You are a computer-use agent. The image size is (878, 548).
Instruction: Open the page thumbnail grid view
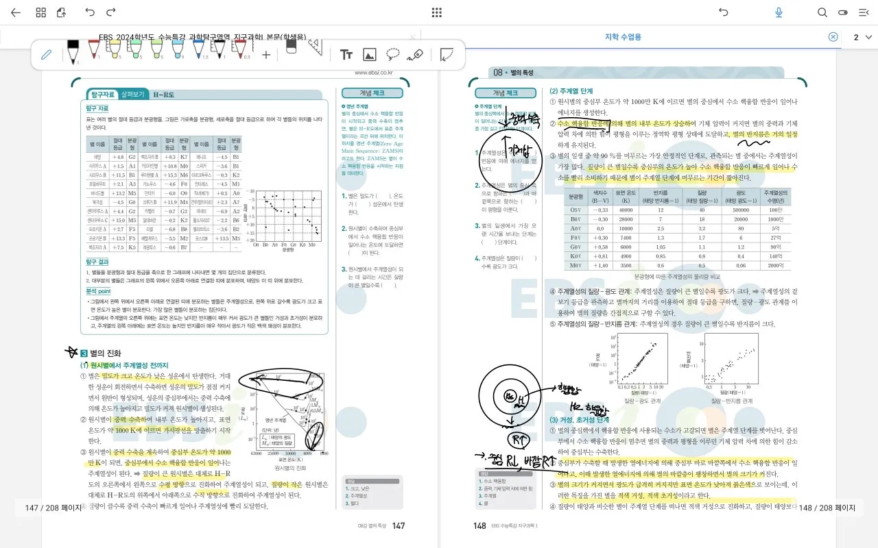point(41,12)
